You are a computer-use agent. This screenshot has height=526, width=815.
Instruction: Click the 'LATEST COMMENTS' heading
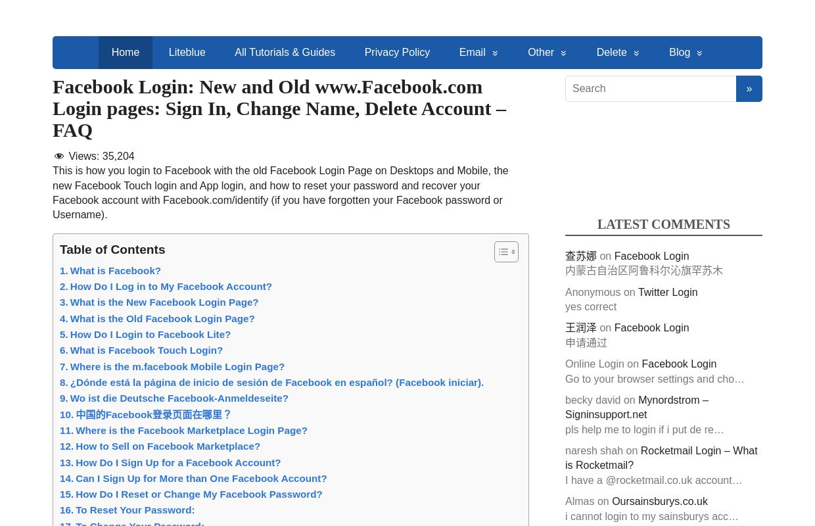(664, 224)
